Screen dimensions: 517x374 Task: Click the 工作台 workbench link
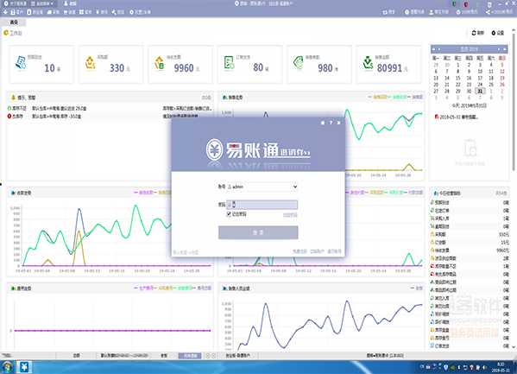(13, 33)
